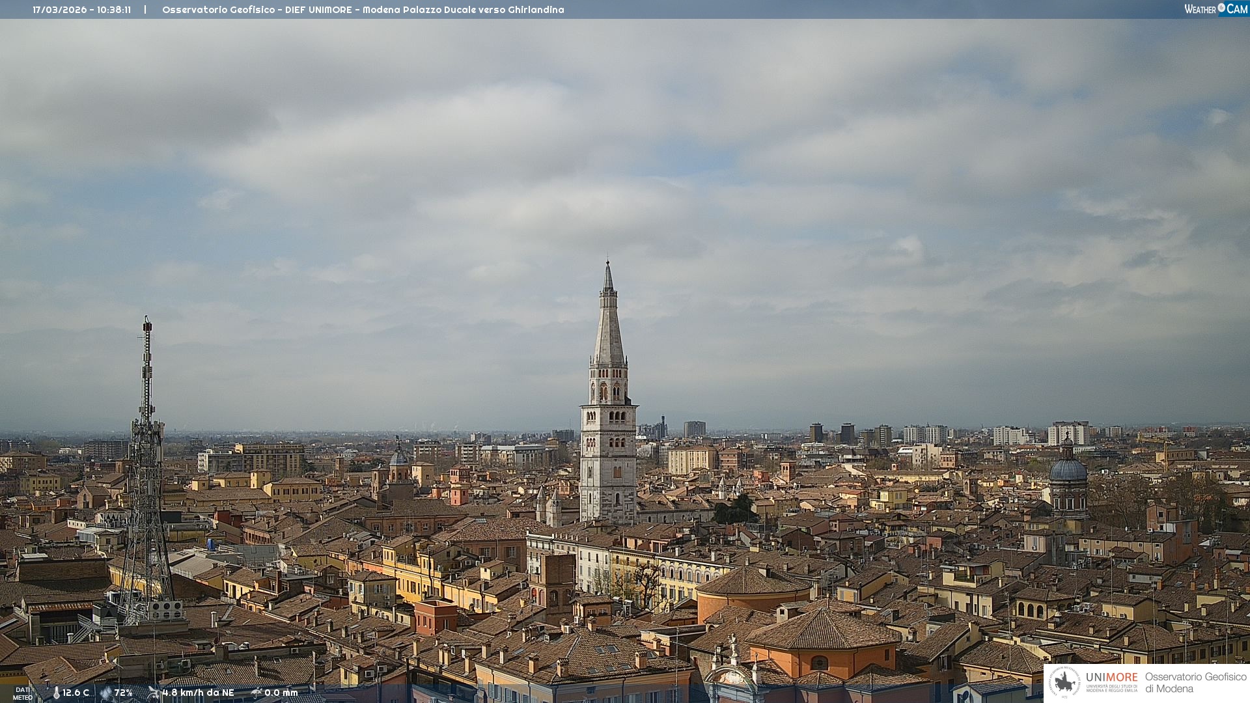Click the 12.6 C temperature reading
Screen dimensions: 1250x703
pyautogui.click(x=76, y=693)
